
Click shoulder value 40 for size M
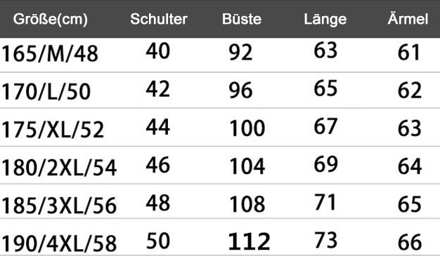click(158, 51)
